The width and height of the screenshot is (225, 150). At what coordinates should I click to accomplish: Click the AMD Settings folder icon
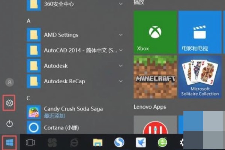pos(34,35)
